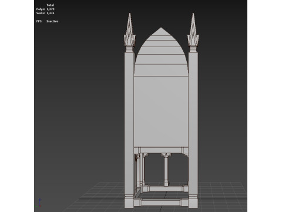
Task: Click the Verts count statistic text
Action: [45, 13]
